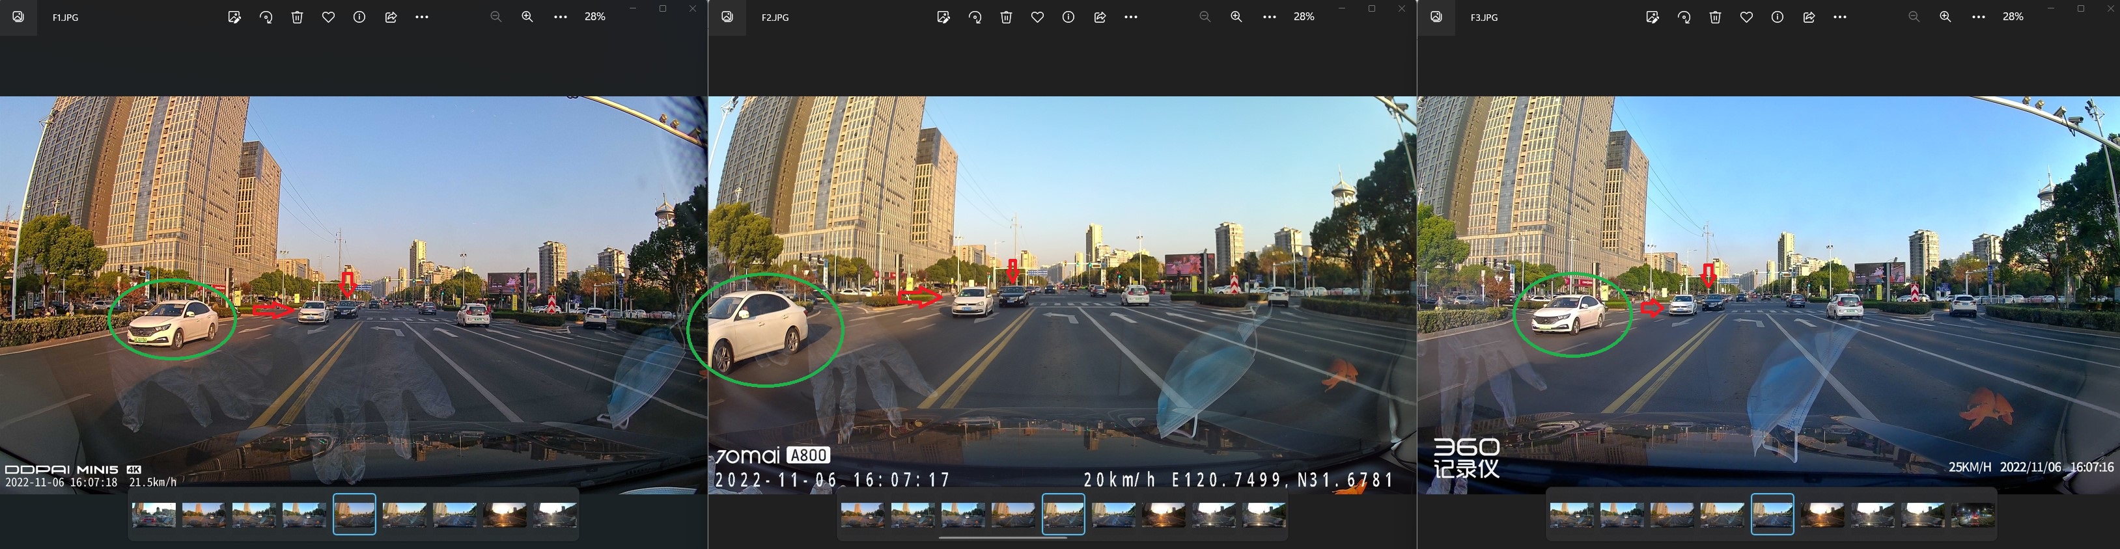Delete the photo in F3.JPG window
The image size is (2120, 549).
[1715, 18]
